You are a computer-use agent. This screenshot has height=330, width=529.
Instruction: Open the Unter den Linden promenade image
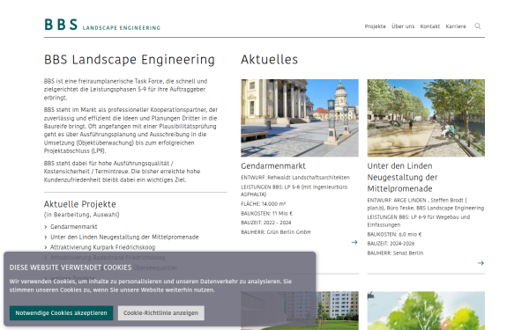[x=426, y=118]
